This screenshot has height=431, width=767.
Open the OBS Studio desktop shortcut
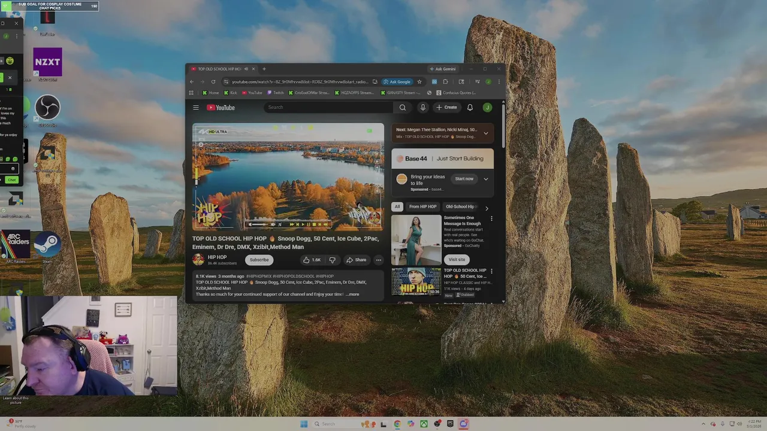click(x=47, y=110)
